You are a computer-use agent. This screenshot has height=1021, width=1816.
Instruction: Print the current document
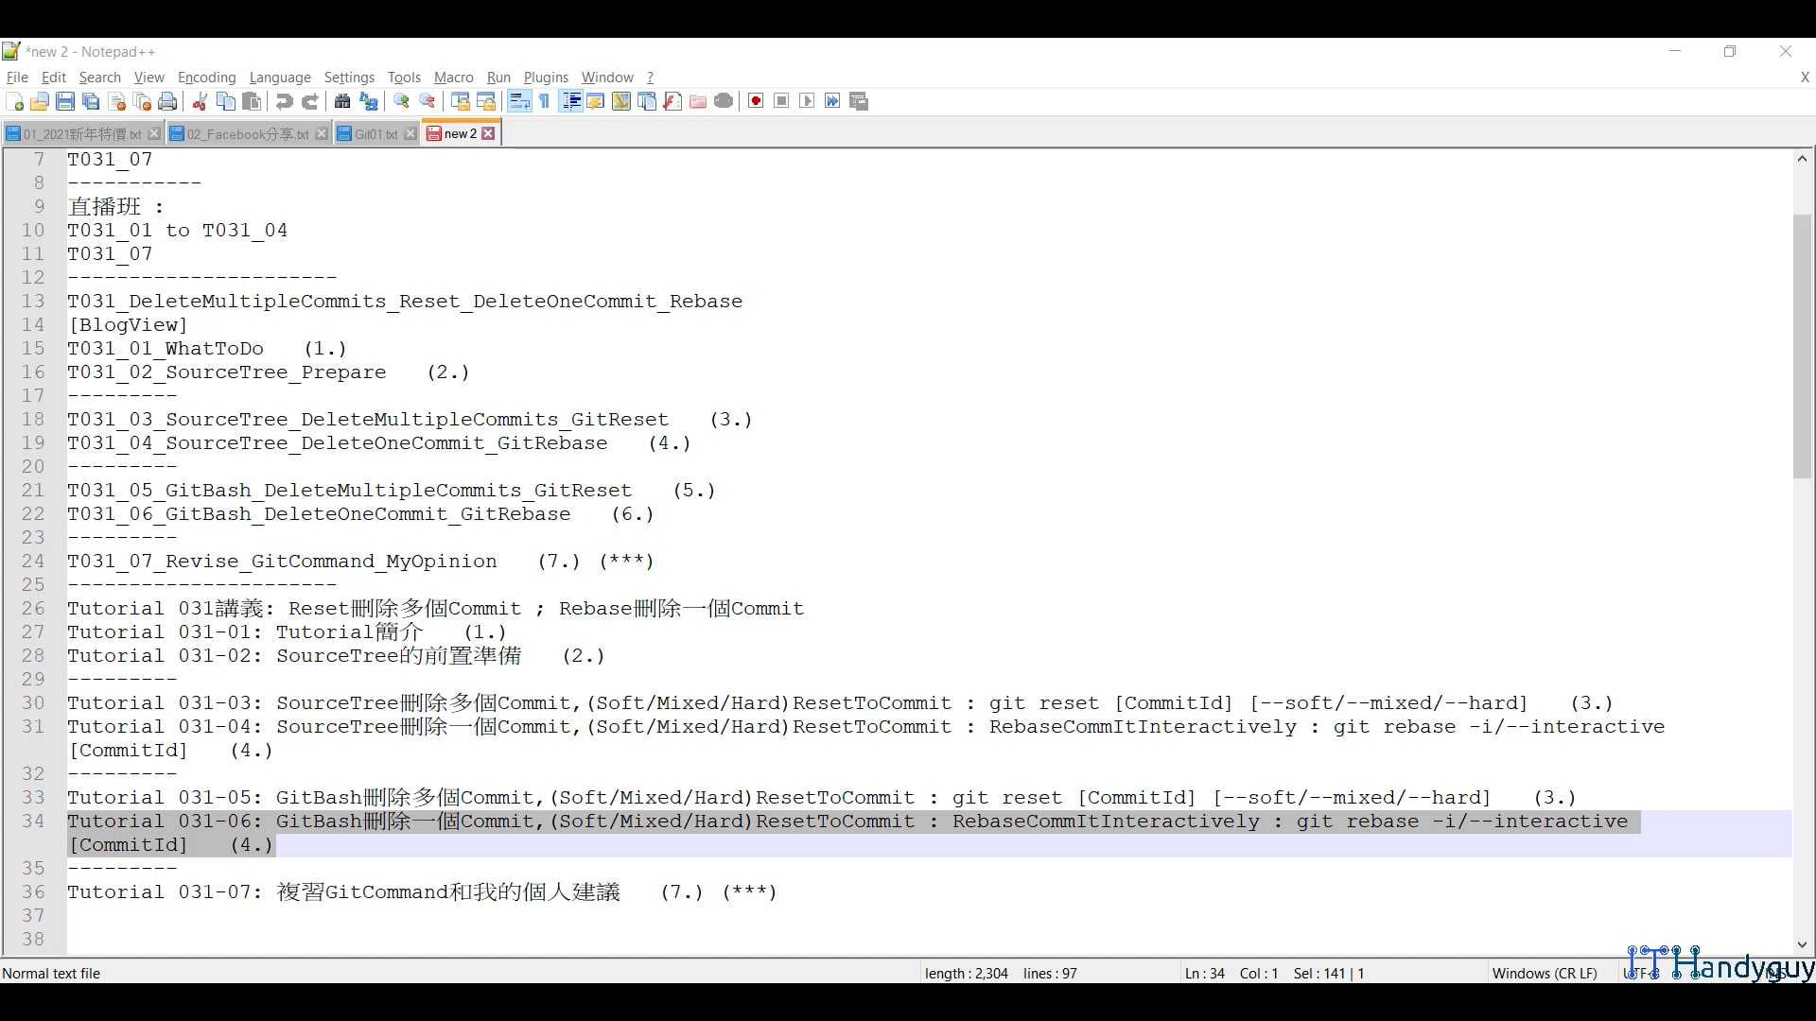pos(167,101)
